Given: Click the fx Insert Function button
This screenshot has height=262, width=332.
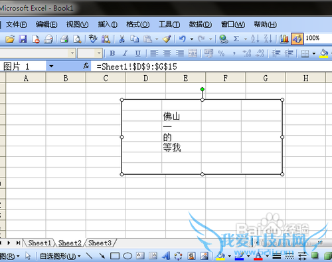Looking at the screenshot, I should click(86, 66).
